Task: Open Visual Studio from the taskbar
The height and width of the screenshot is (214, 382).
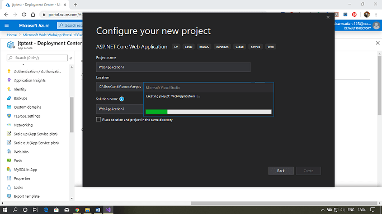Action: pos(108,210)
